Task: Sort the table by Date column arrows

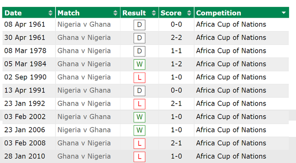Action: coord(51,13)
